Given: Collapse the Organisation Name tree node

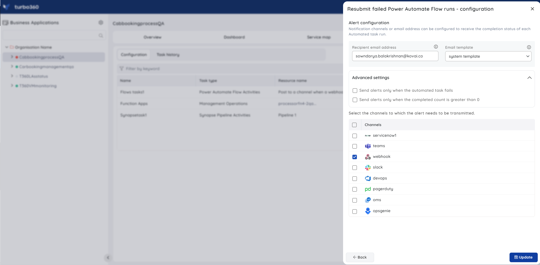Looking at the screenshot, I should pos(6,47).
